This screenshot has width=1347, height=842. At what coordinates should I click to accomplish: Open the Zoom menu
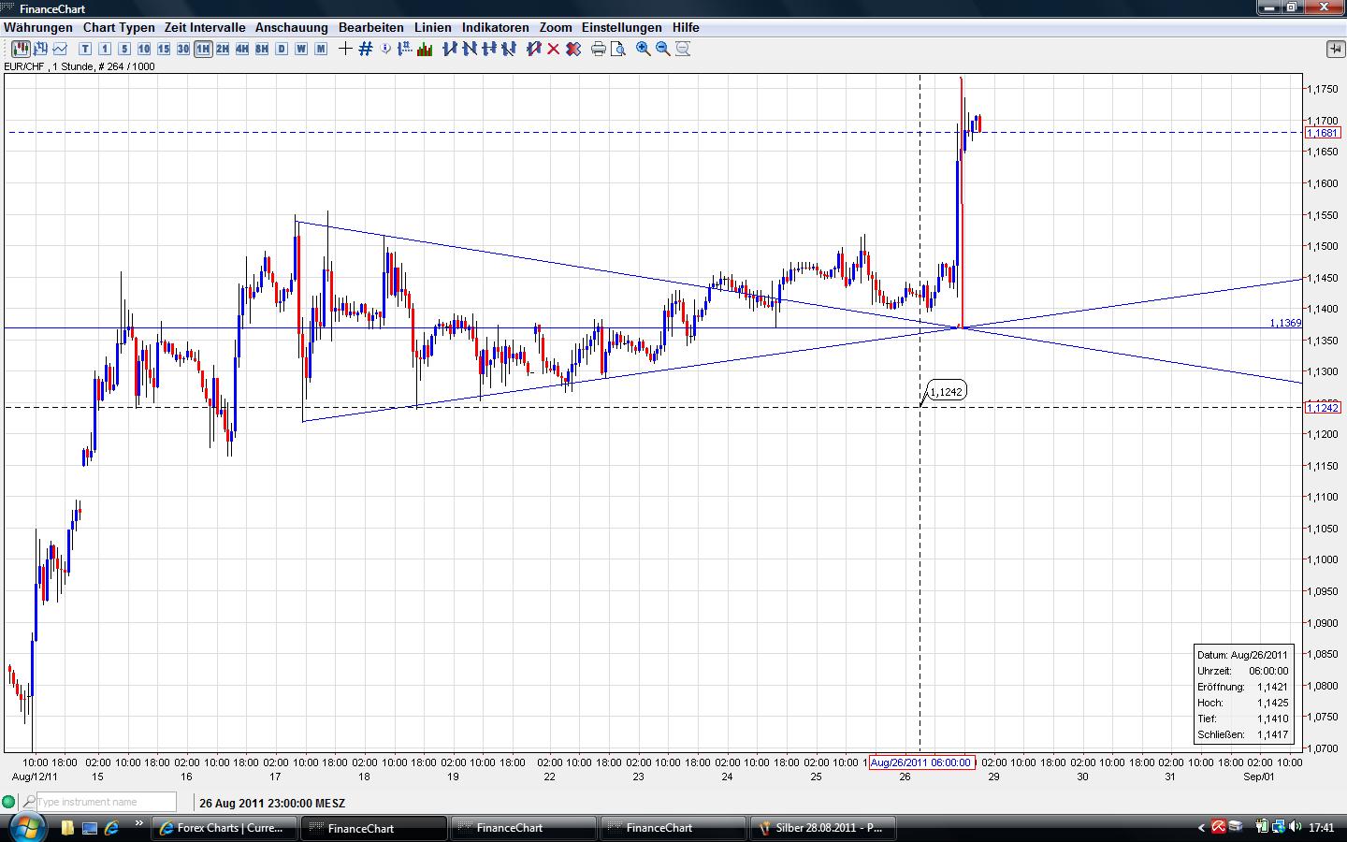pyautogui.click(x=556, y=27)
